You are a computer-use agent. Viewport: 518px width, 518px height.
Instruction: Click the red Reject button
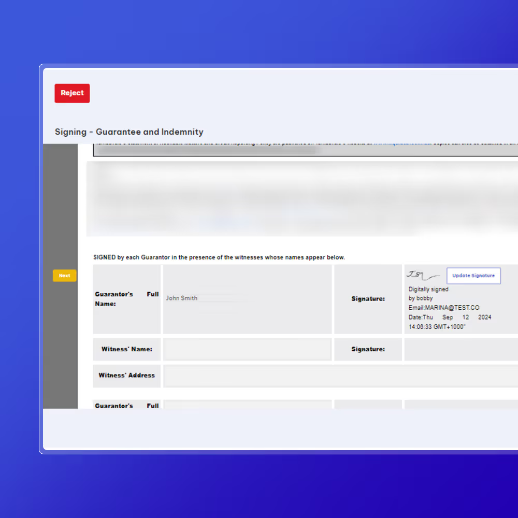pyautogui.click(x=72, y=93)
